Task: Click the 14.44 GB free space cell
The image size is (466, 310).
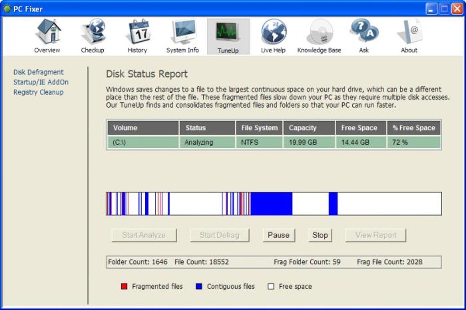Action: tap(361, 142)
